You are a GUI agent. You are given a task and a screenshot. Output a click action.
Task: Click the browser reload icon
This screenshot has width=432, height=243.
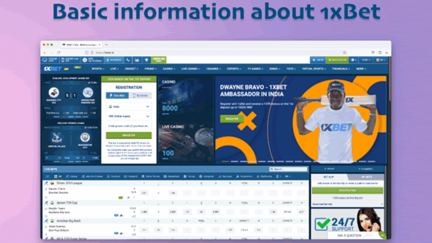pos(59,53)
